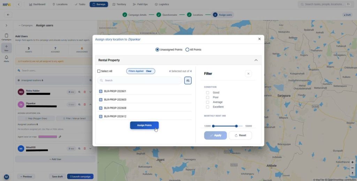Expand Nisha Halder's row
Viewport: 357px width, 181px height.
(90, 92)
